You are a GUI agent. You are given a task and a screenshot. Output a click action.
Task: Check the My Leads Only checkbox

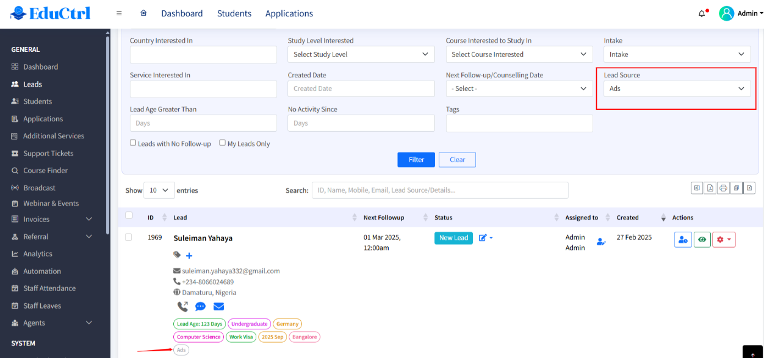click(x=223, y=143)
